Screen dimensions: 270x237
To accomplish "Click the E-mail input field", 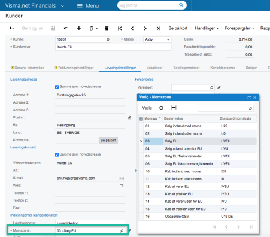I will [x=90, y=178].
